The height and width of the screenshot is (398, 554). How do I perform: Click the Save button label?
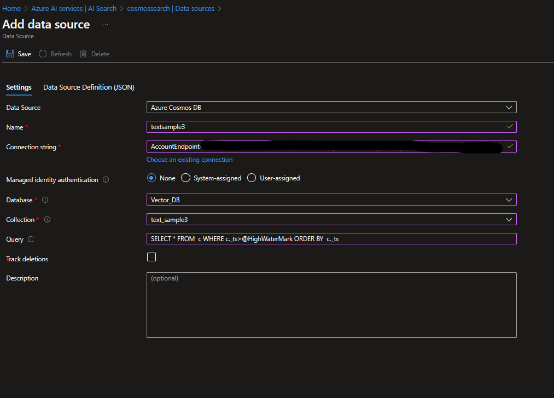pyautogui.click(x=25, y=54)
